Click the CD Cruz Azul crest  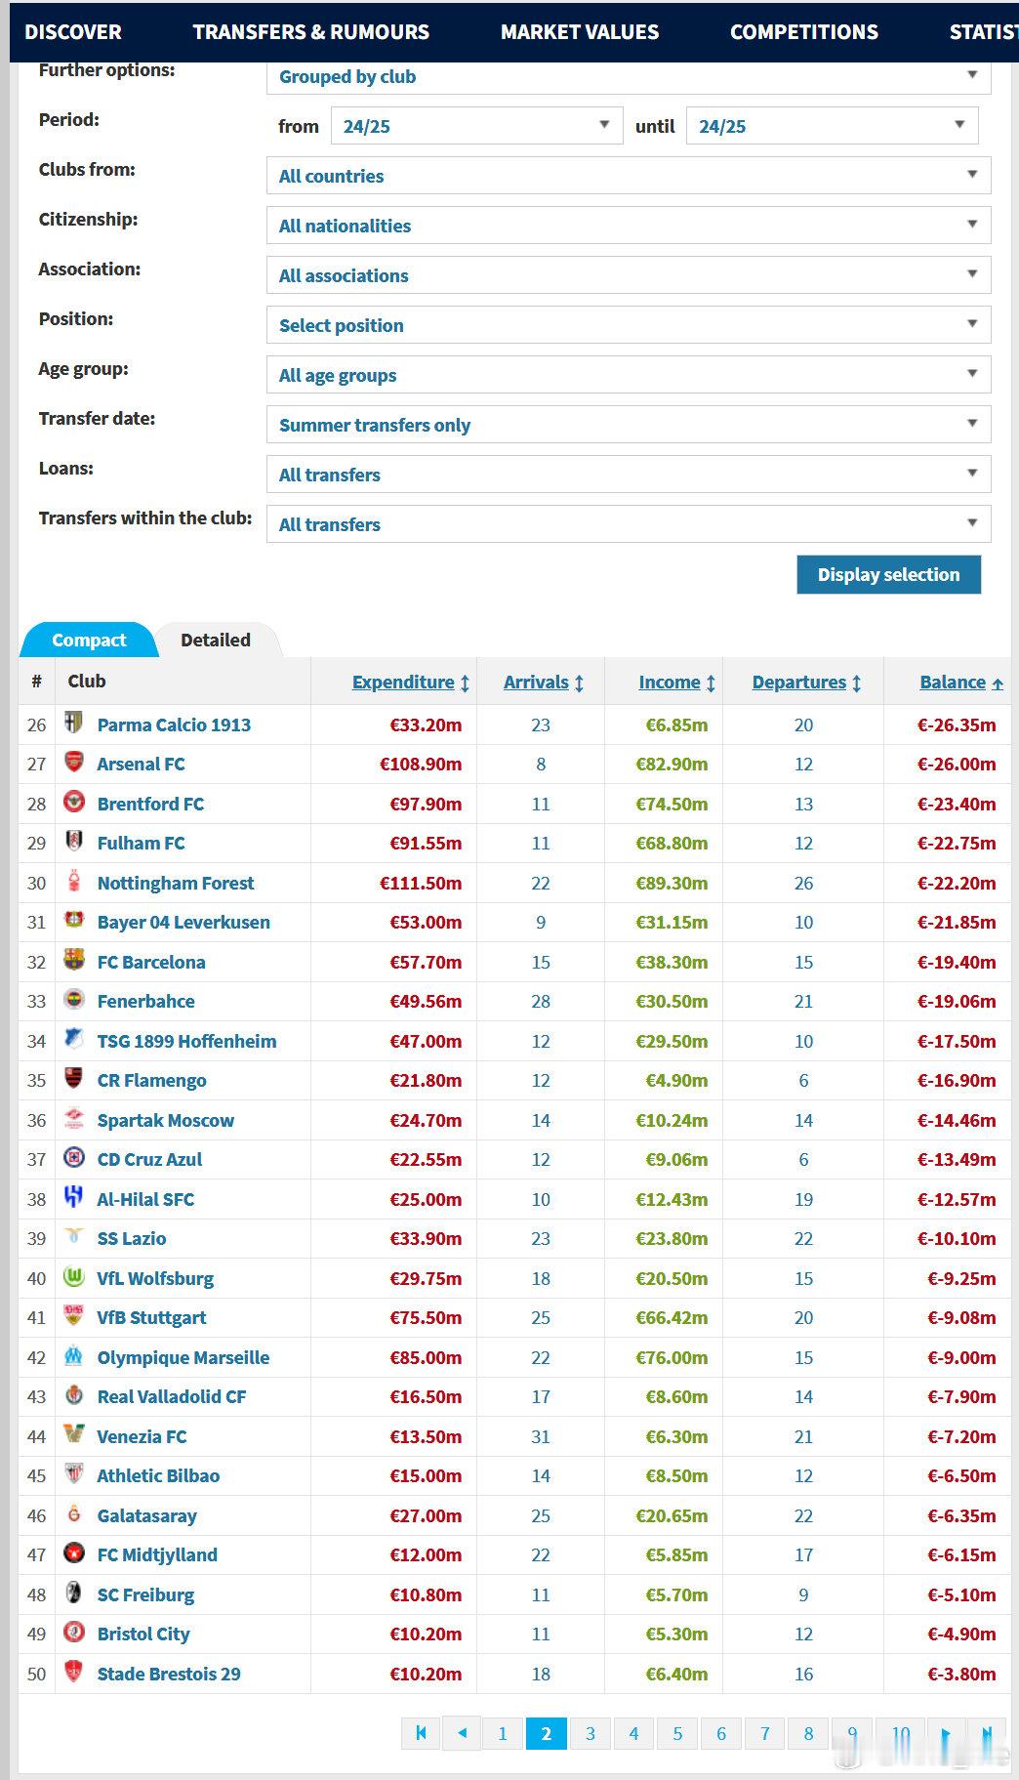click(73, 1157)
